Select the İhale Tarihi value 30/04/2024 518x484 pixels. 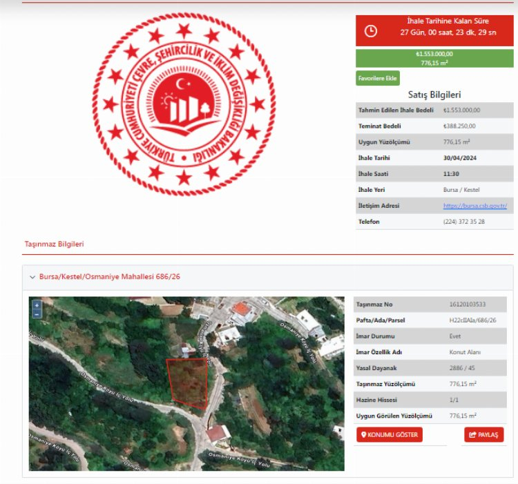[461, 158]
